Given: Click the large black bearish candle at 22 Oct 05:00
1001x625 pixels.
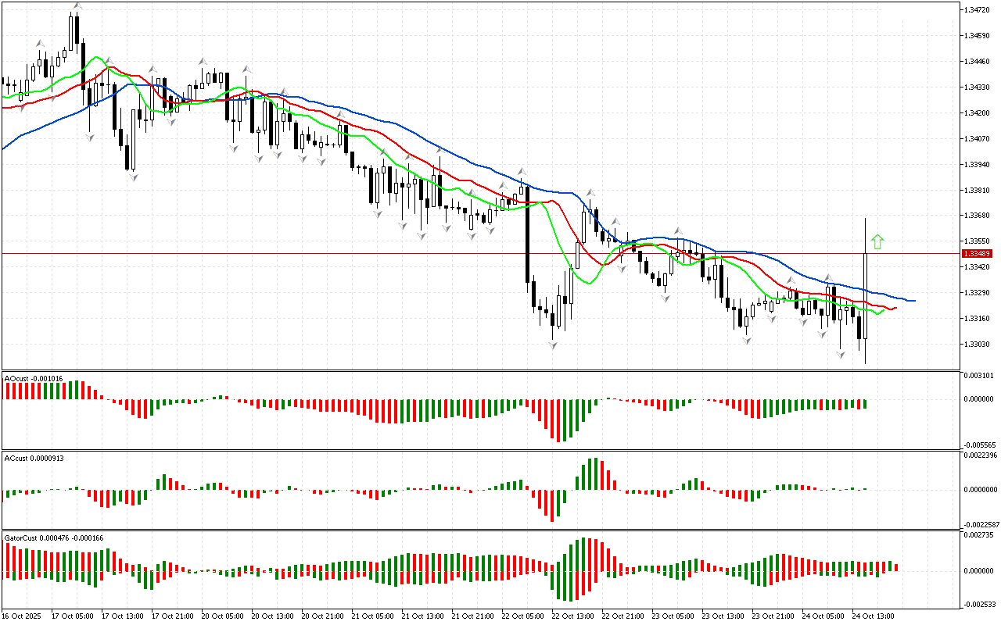Looking at the screenshot, I should click(x=527, y=234).
